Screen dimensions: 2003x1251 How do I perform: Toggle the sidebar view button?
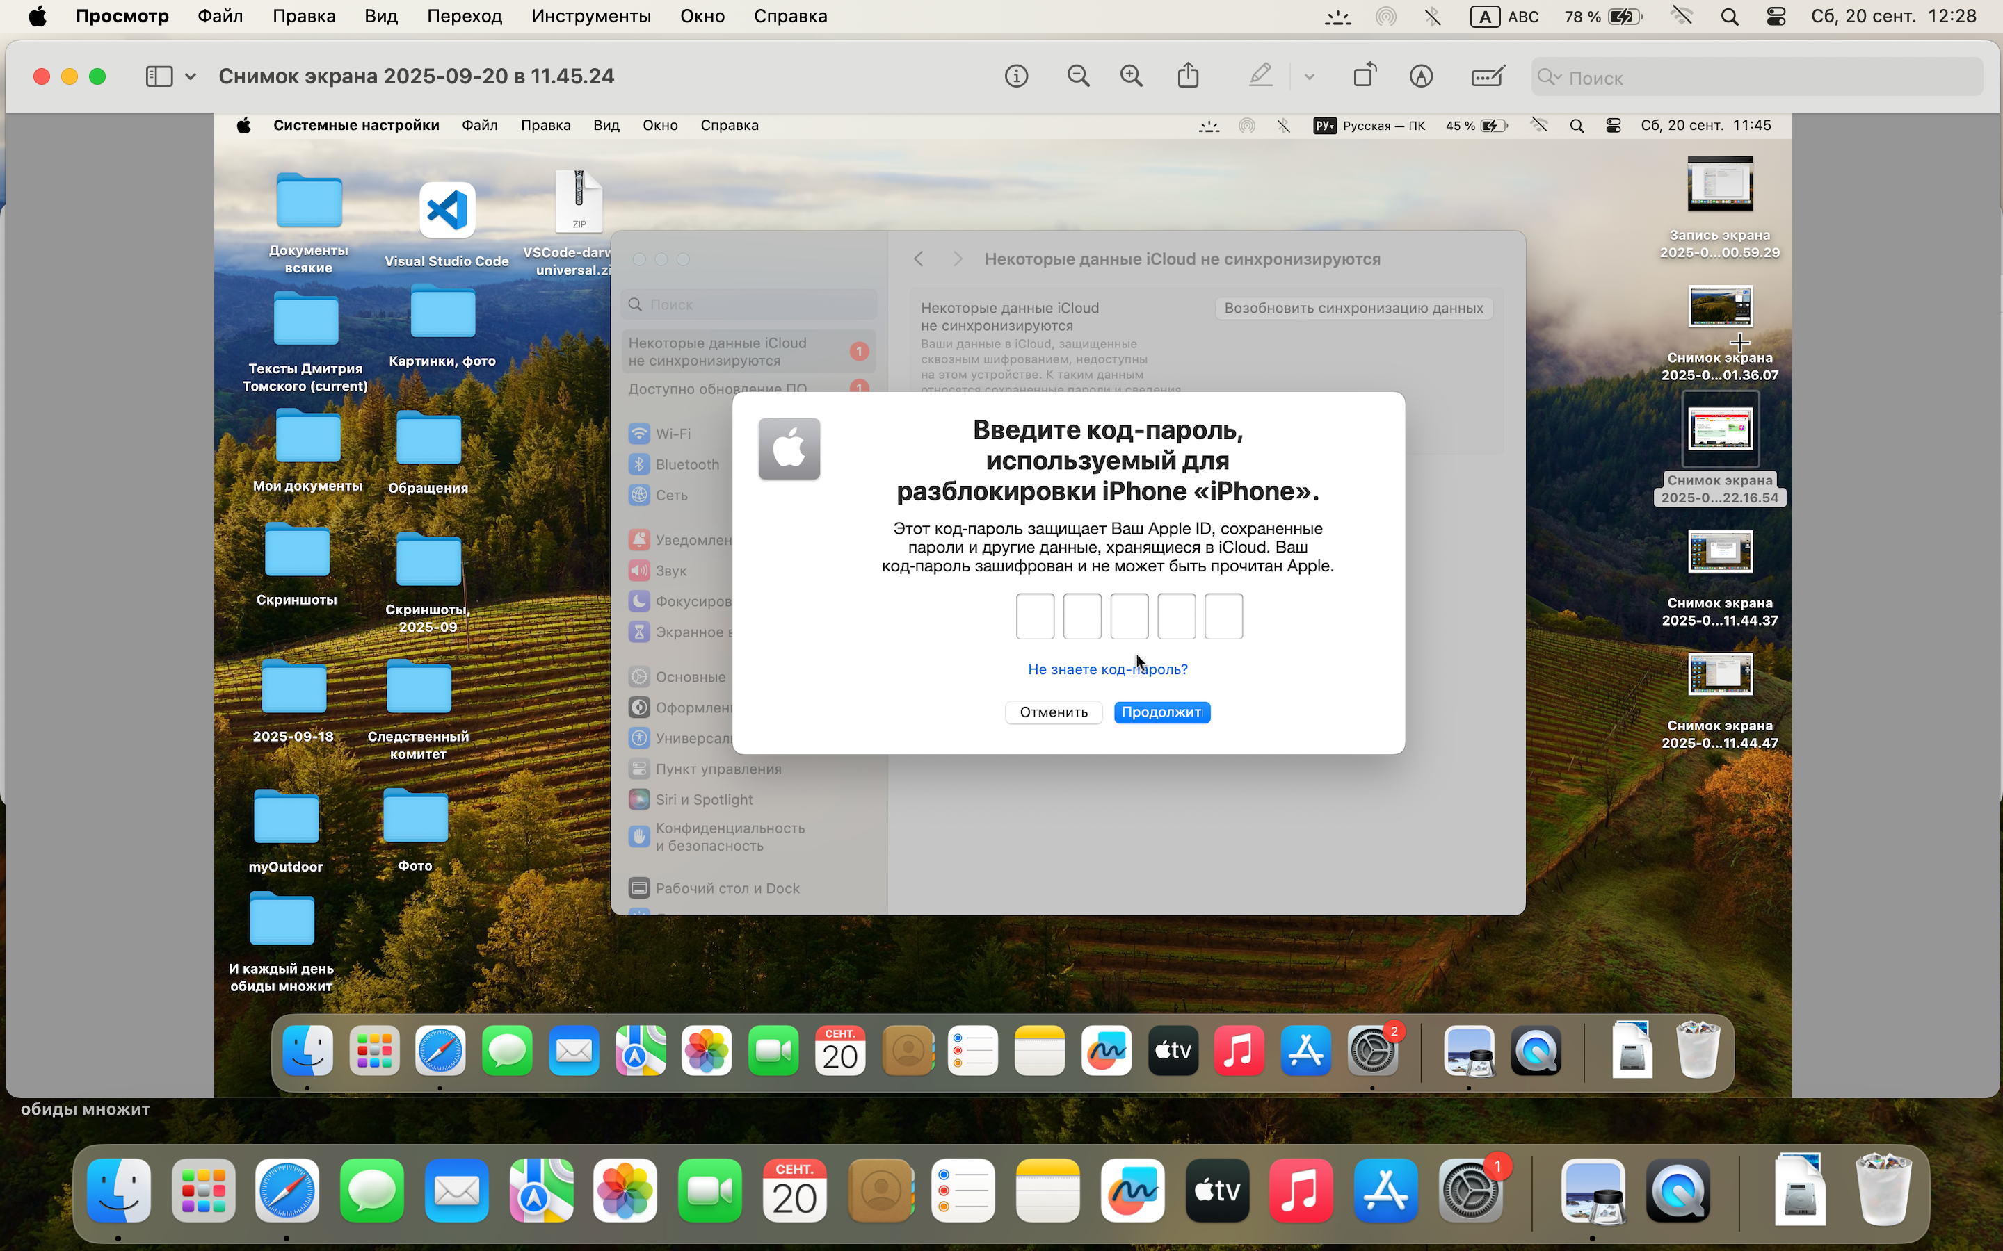tap(159, 76)
